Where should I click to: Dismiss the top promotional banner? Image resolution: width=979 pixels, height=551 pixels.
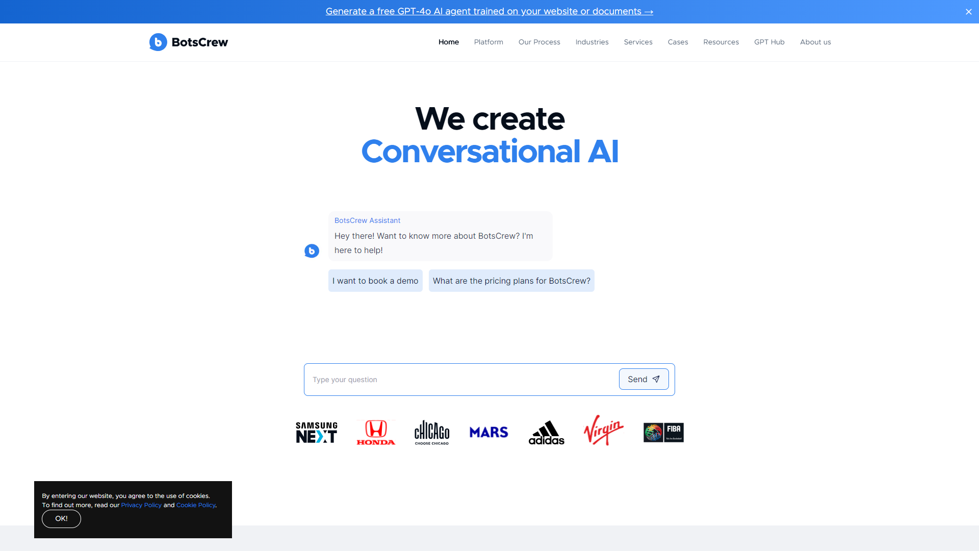pyautogui.click(x=968, y=11)
